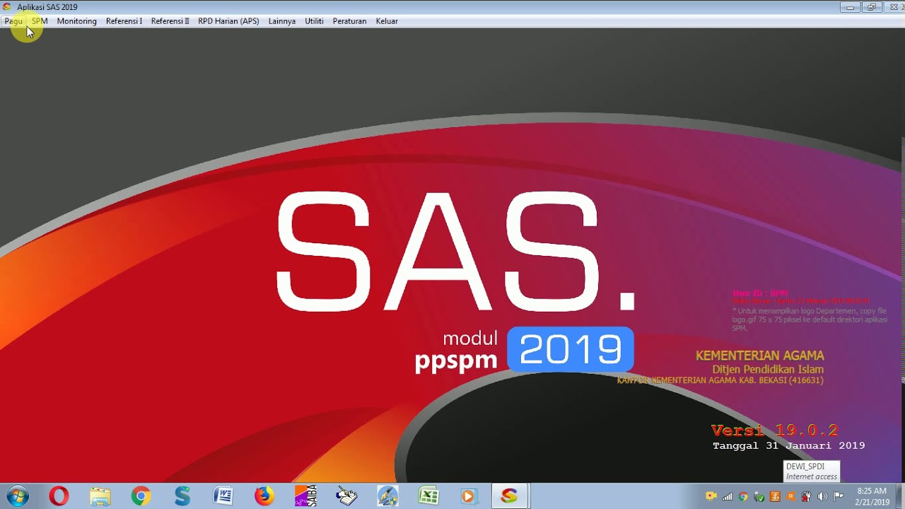The width and height of the screenshot is (905, 509).
Task: Open the Pagu menu
Action: [x=13, y=21]
